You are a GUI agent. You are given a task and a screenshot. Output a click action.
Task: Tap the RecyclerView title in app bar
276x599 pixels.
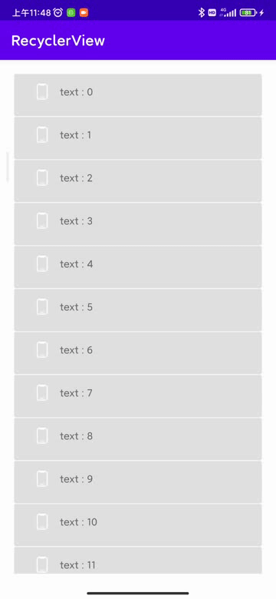[x=58, y=41]
